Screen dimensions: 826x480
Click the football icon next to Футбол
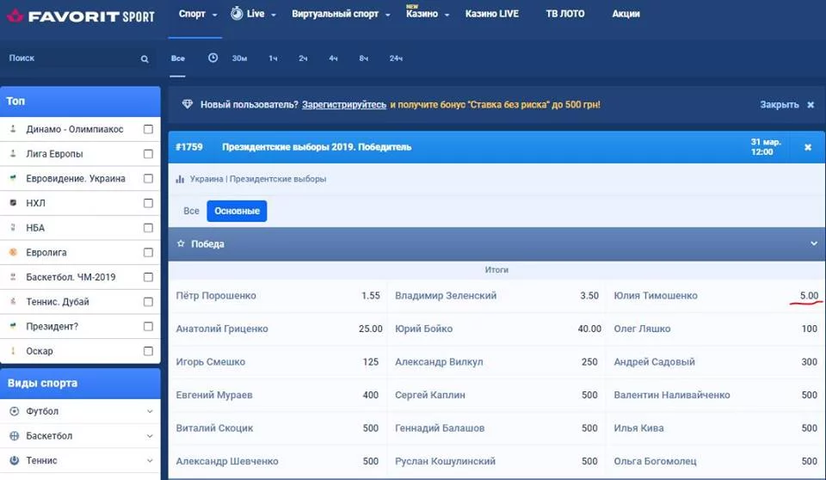point(14,412)
